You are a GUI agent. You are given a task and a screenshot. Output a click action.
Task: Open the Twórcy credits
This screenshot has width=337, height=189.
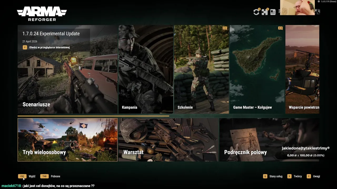[298, 176]
